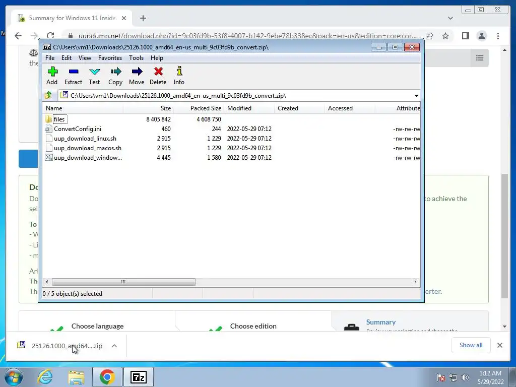Click the Summary step link
Image resolution: width=516 pixels, height=387 pixels.
tap(381, 322)
